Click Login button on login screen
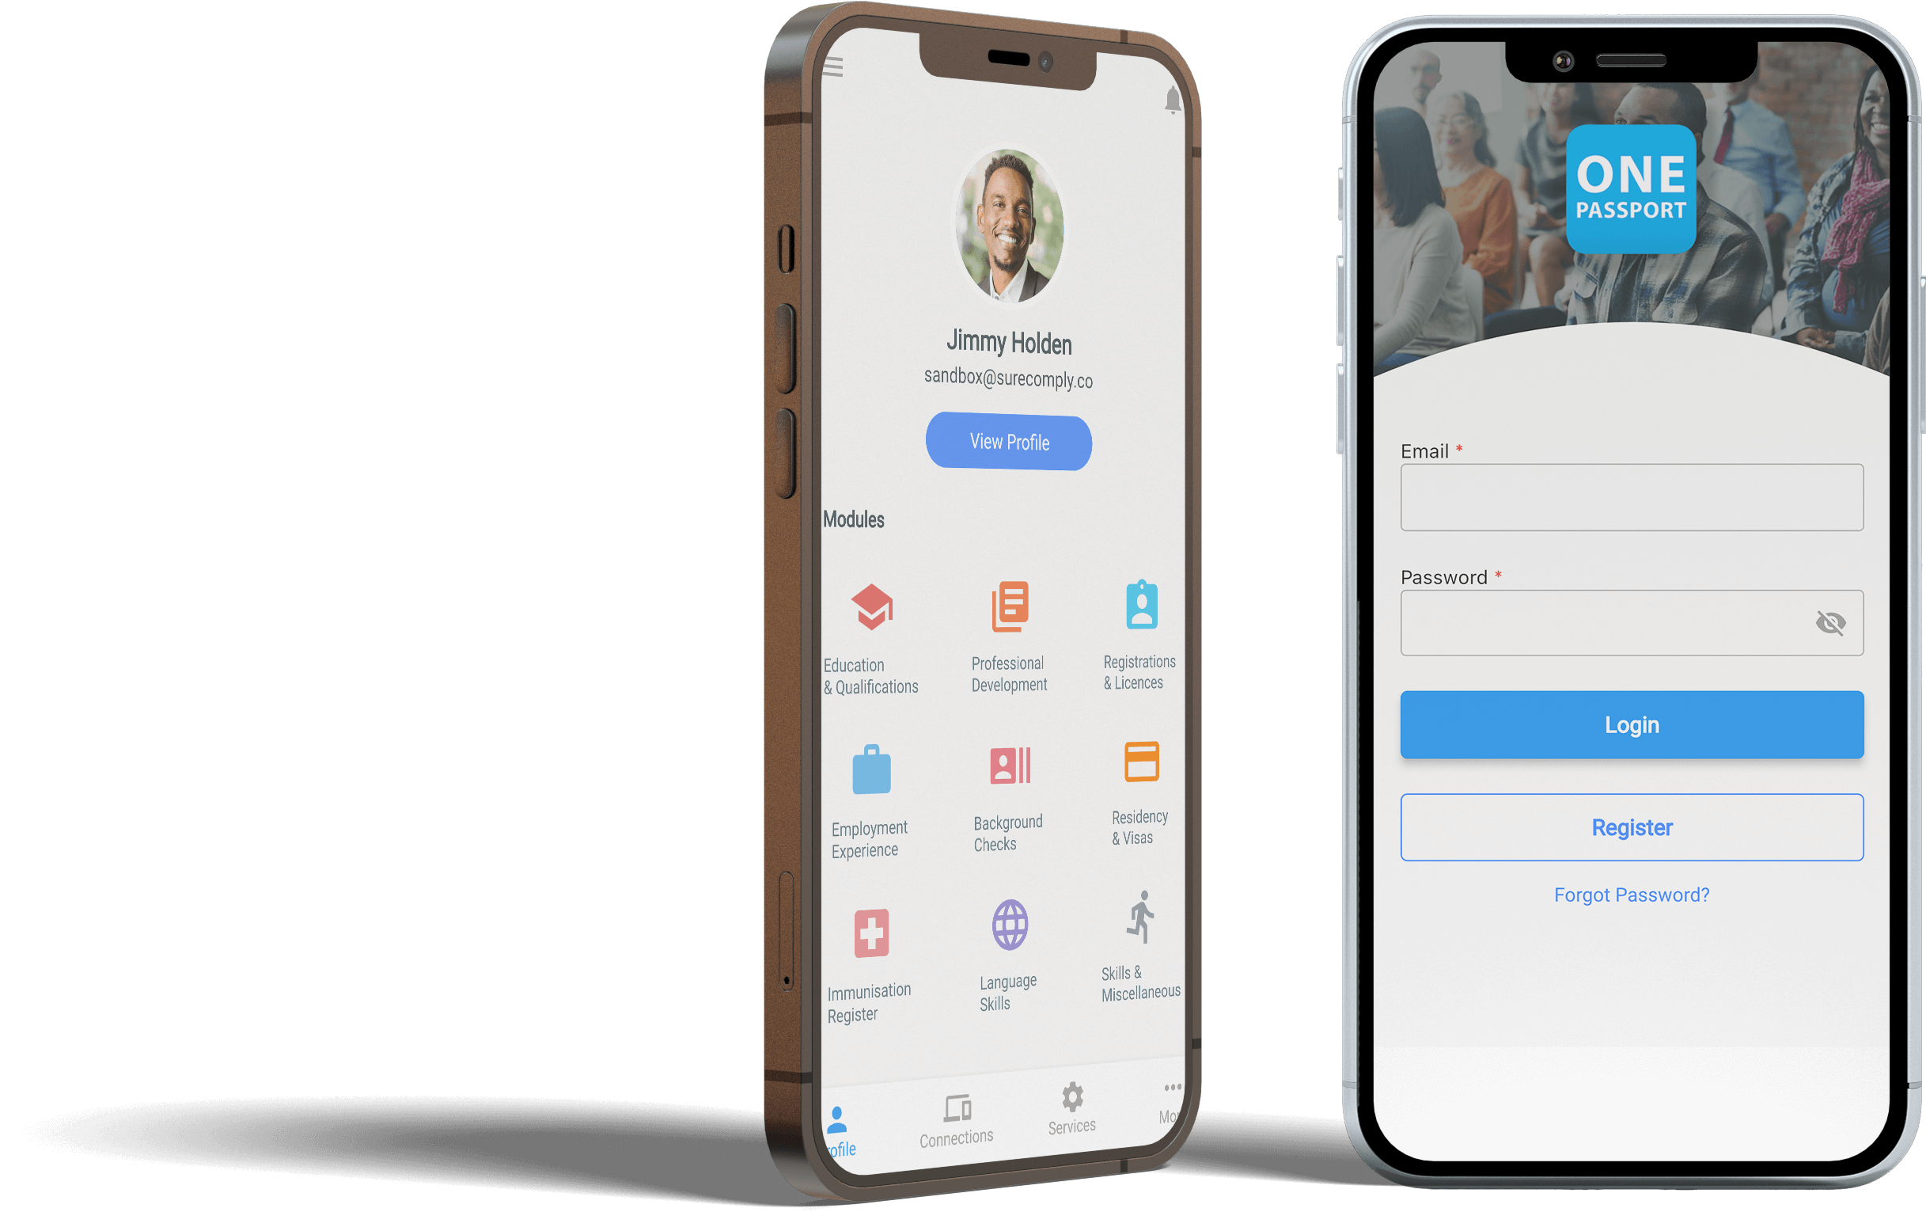The image size is (1926, 1212). [1636, 724]
